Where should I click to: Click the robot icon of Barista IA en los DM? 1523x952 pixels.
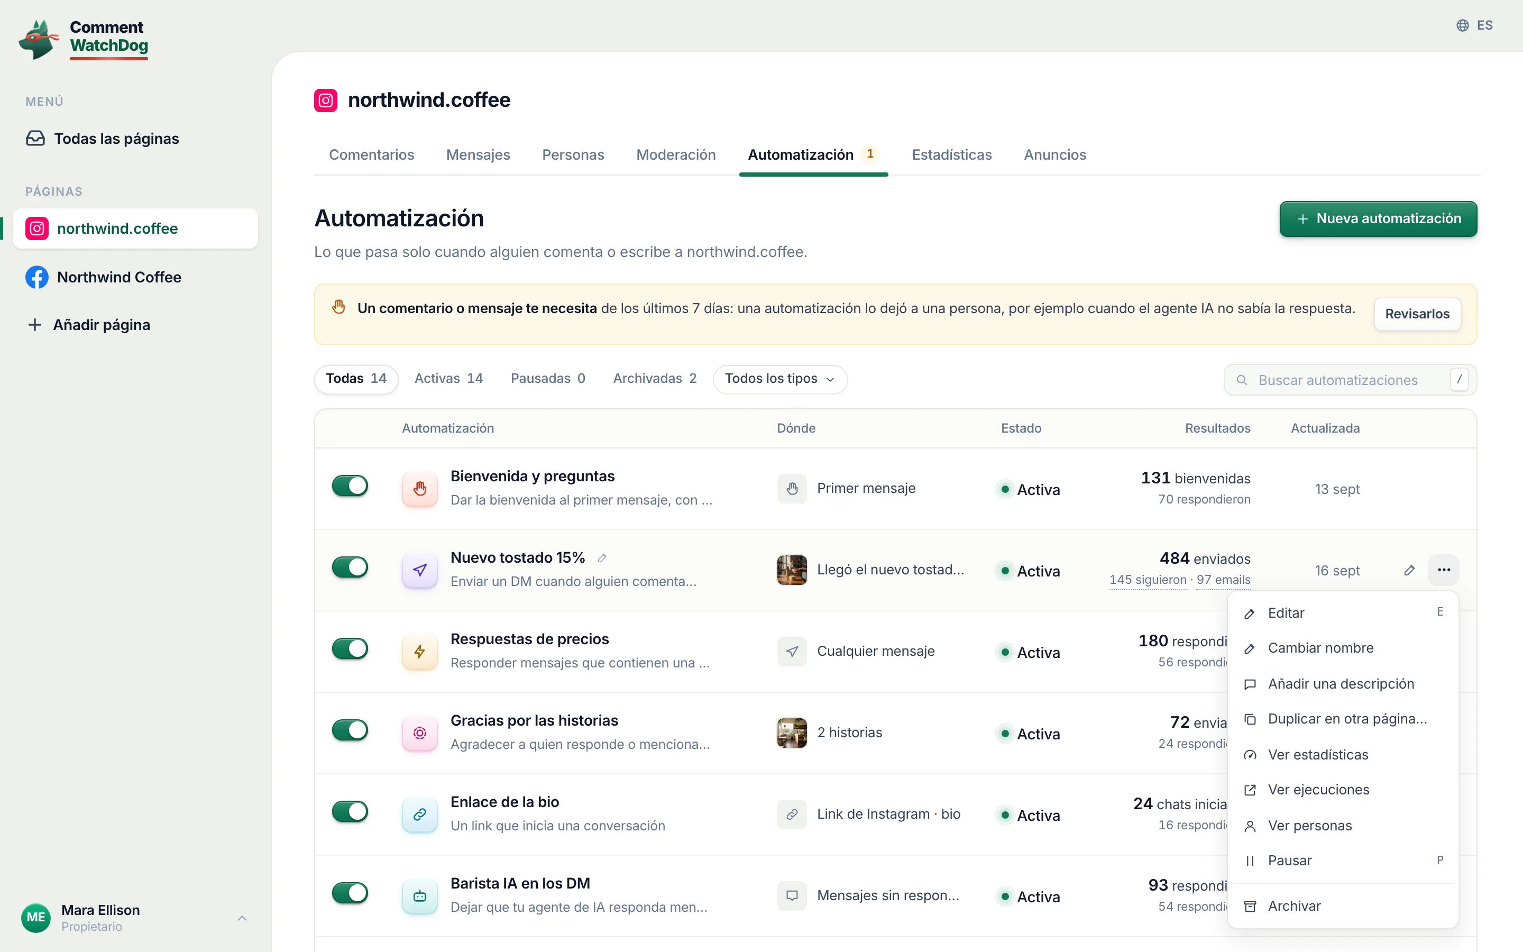point(420,895)
